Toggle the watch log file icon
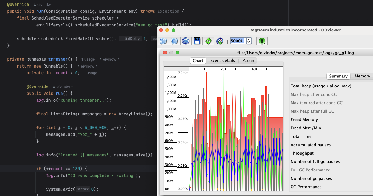Screen dimensions: 373x196 point(220,41)
